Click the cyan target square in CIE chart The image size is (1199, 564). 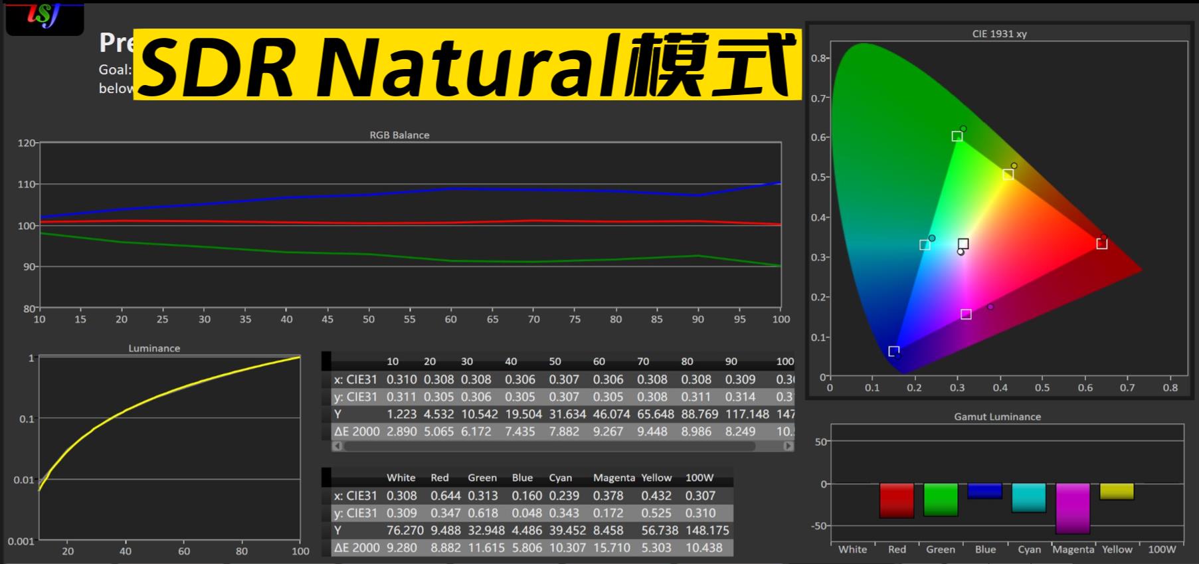(x=925, y=245)
